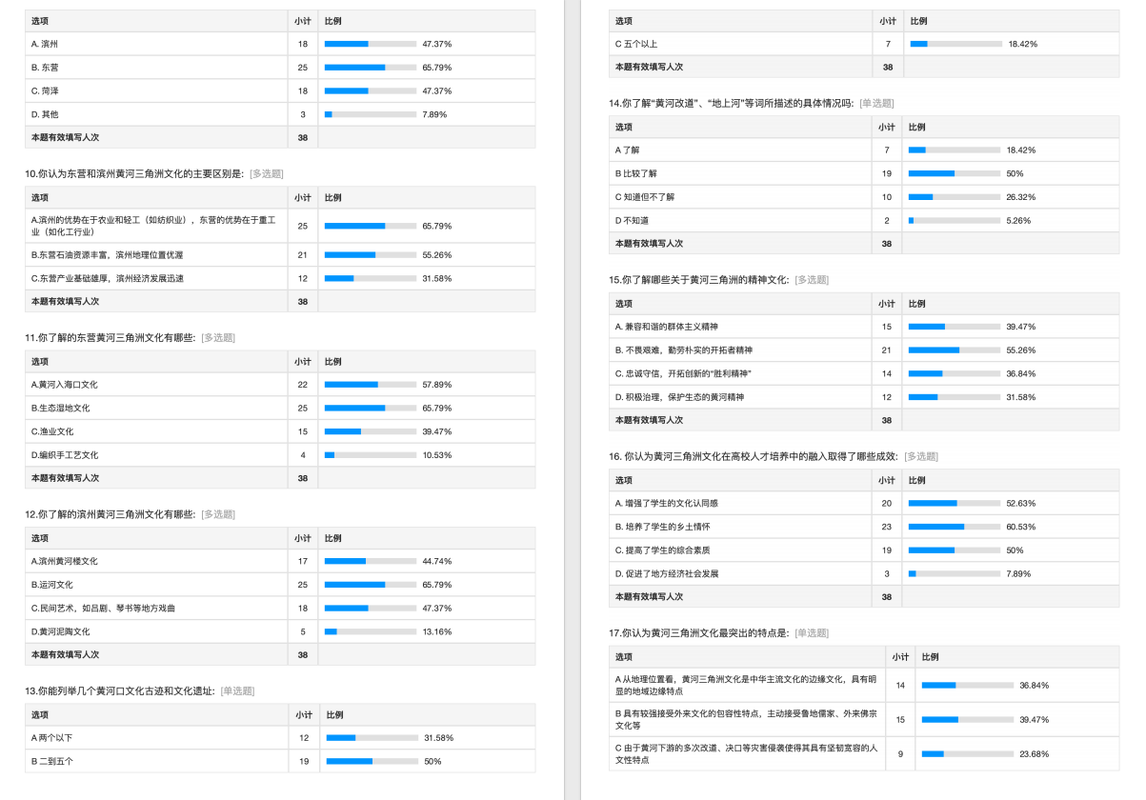
Task: Select the "A.滨州黄河楼文化" option
Action: pos(65,561)
